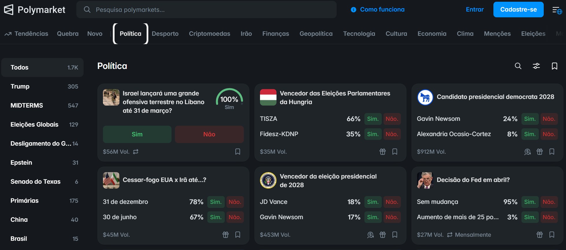Viewport: 566px width, 250px height.
Task: Click the Cadastre-se button
Action: [518, 9]
